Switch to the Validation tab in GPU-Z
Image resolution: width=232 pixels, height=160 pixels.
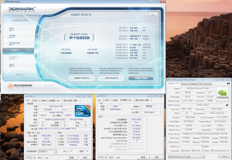click(x=194, y=84)
